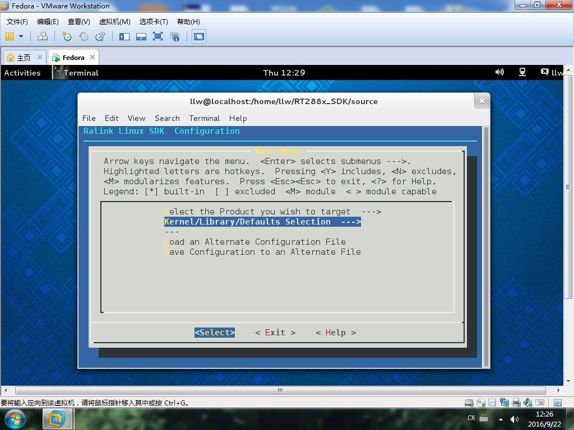Click the hard disk device status icon

[469, 403]
